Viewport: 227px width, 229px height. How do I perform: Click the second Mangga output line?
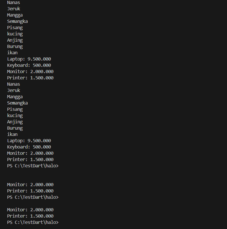click(x=15, y=97)
